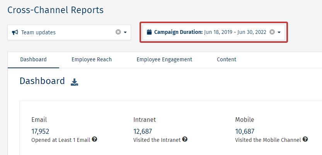Click the Dashboard section heading
Viewport: 322px width, 155px height.
pyautogui.click(x=42, y=81)
